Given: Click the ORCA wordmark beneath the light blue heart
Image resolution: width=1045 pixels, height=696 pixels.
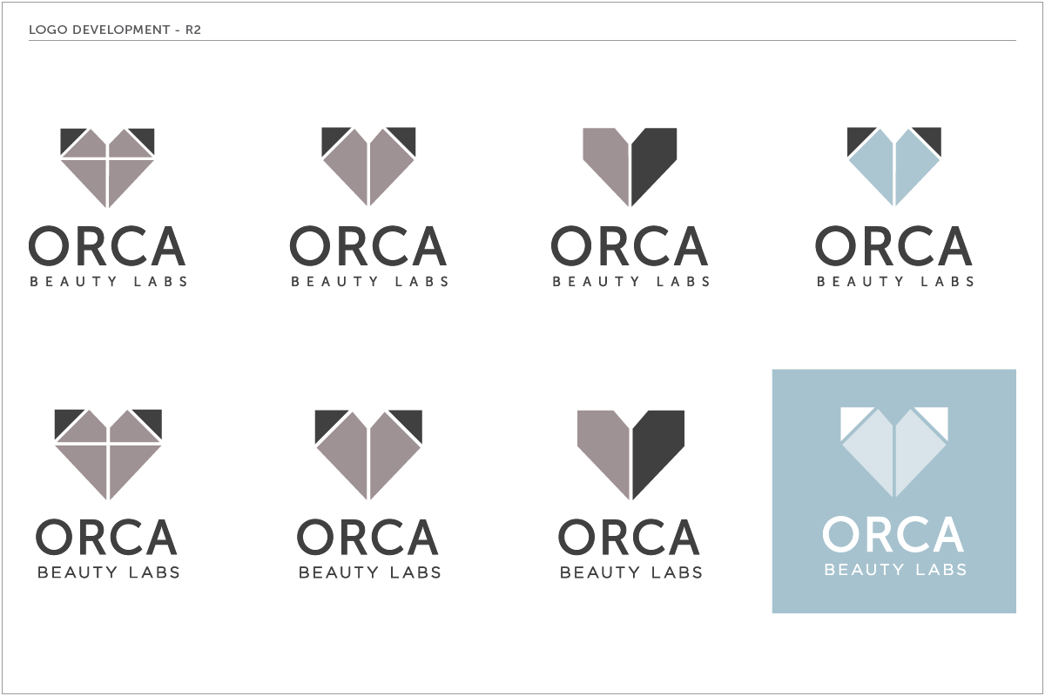Looking at the screenshot, I should (894, 245).
